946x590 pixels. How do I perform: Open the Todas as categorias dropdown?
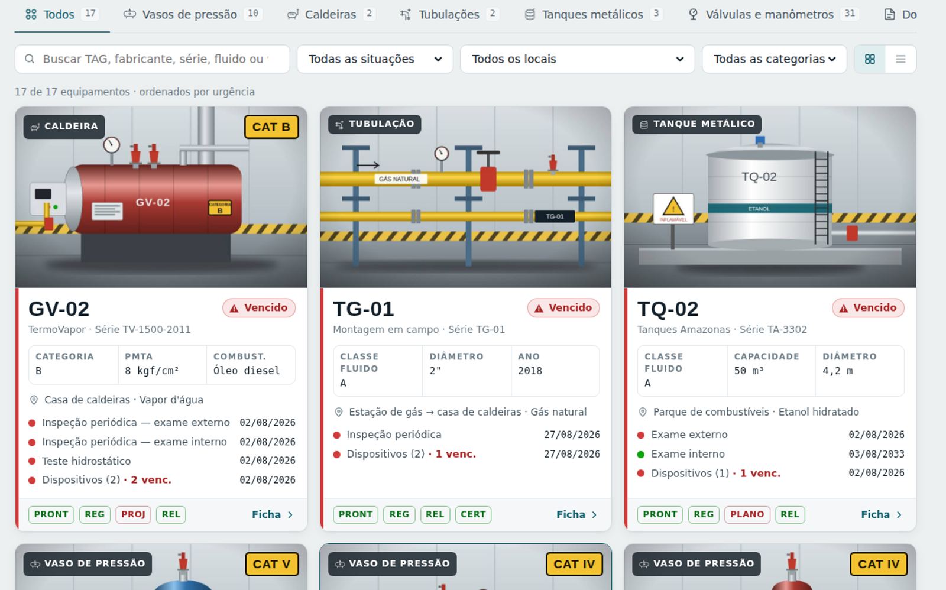click(775, 59)
